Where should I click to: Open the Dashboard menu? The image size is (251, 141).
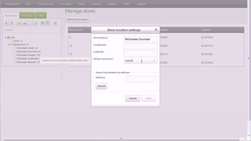12,4
